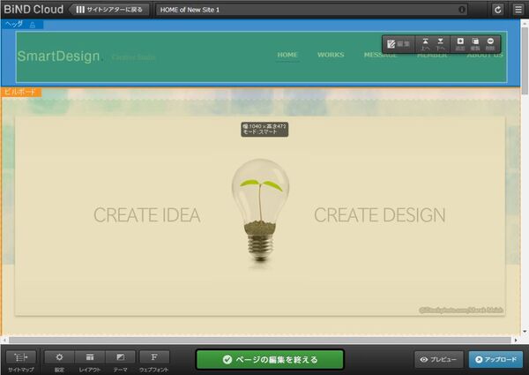Click the 編集 (edit) block button

coord(399,43)
